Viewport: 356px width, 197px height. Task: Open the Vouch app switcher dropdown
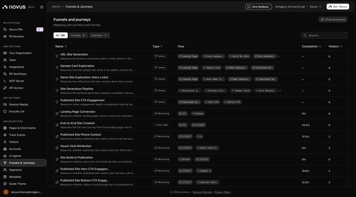coord(315,7)
